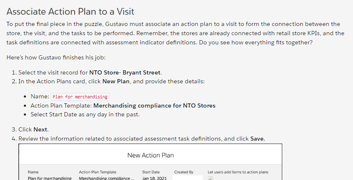
Task: Click the 'Created By' label
Action: (184, 172)
